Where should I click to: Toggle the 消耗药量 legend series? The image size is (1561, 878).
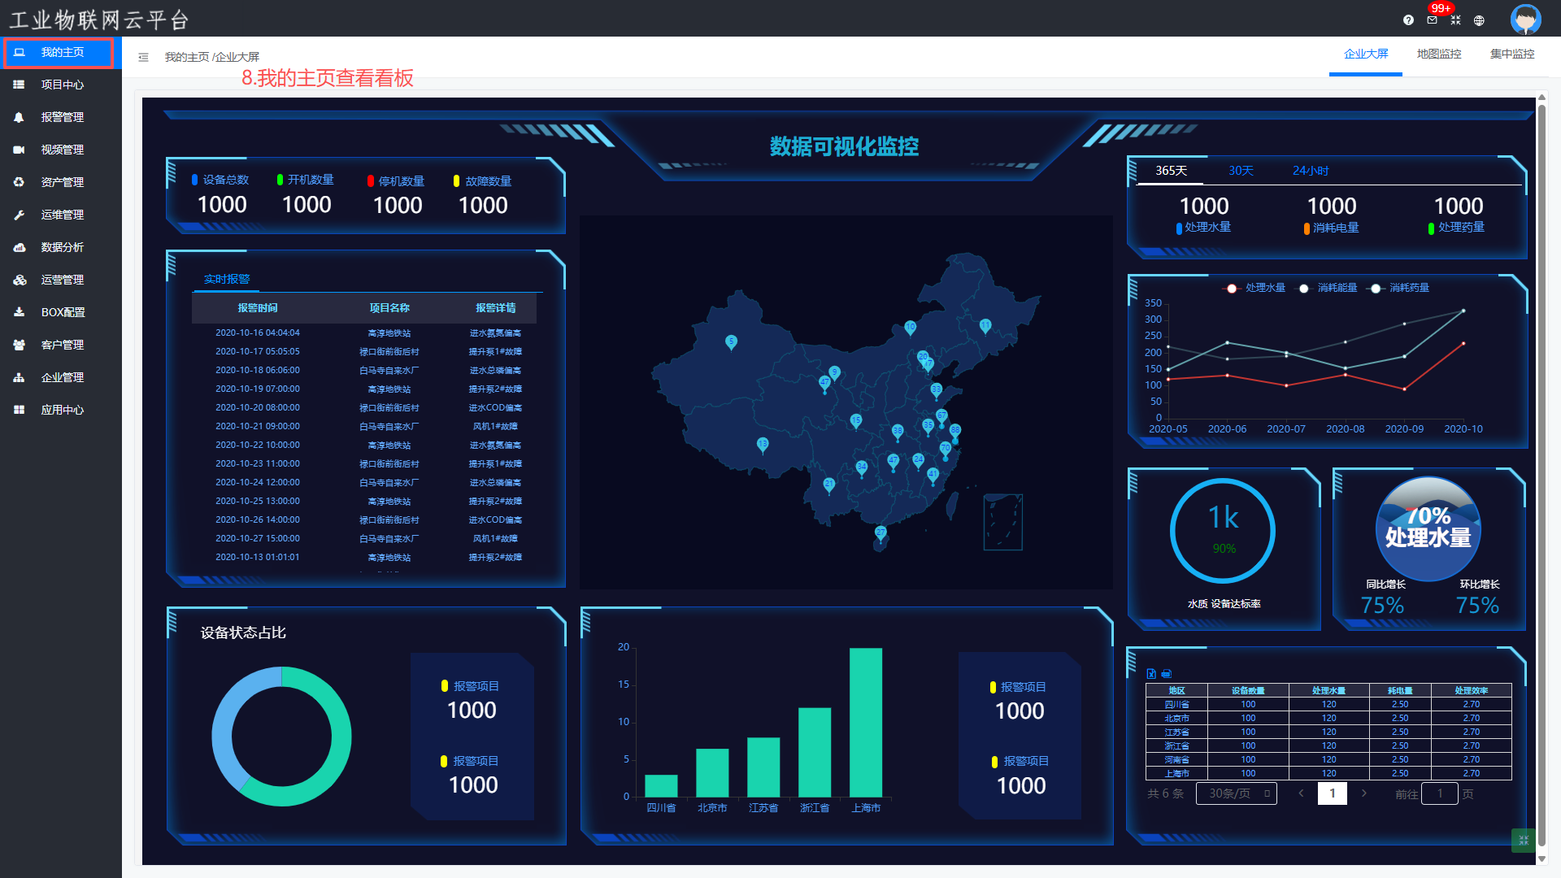(1400, 288)
